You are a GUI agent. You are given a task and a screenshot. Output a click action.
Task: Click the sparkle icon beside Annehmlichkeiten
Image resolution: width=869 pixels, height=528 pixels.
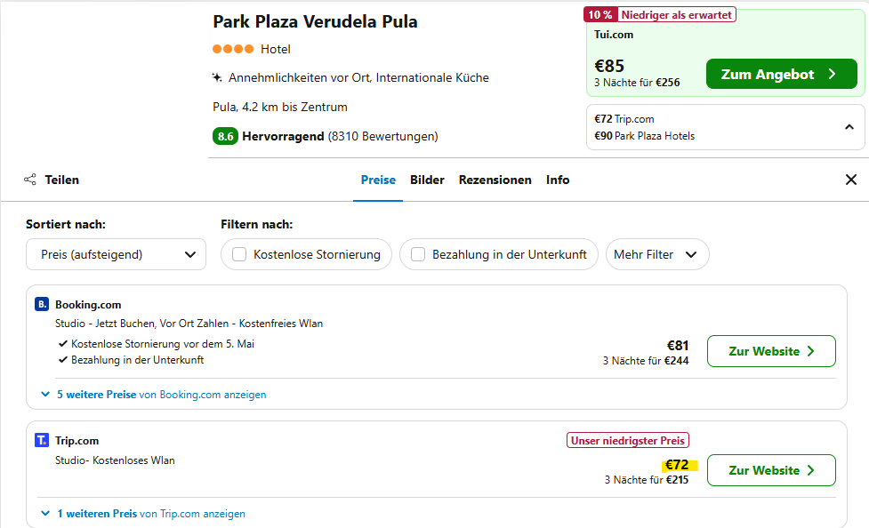point(217,77)
